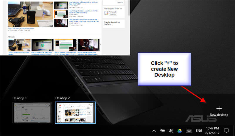The height and width of the screenshot is (136, 235).
Task: Switch to the Desktop 2 thumbnail
Action: pos(75,113)
